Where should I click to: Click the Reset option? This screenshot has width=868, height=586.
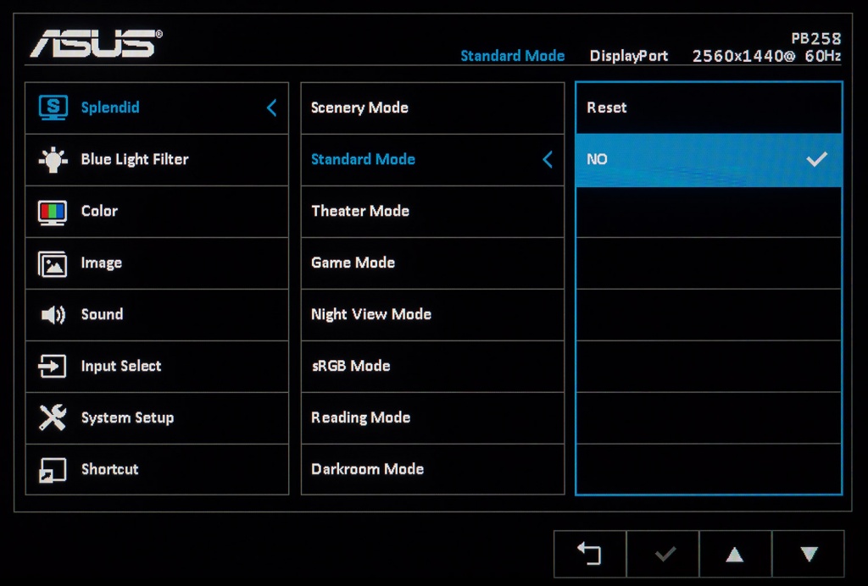click(x=607, y=108)
